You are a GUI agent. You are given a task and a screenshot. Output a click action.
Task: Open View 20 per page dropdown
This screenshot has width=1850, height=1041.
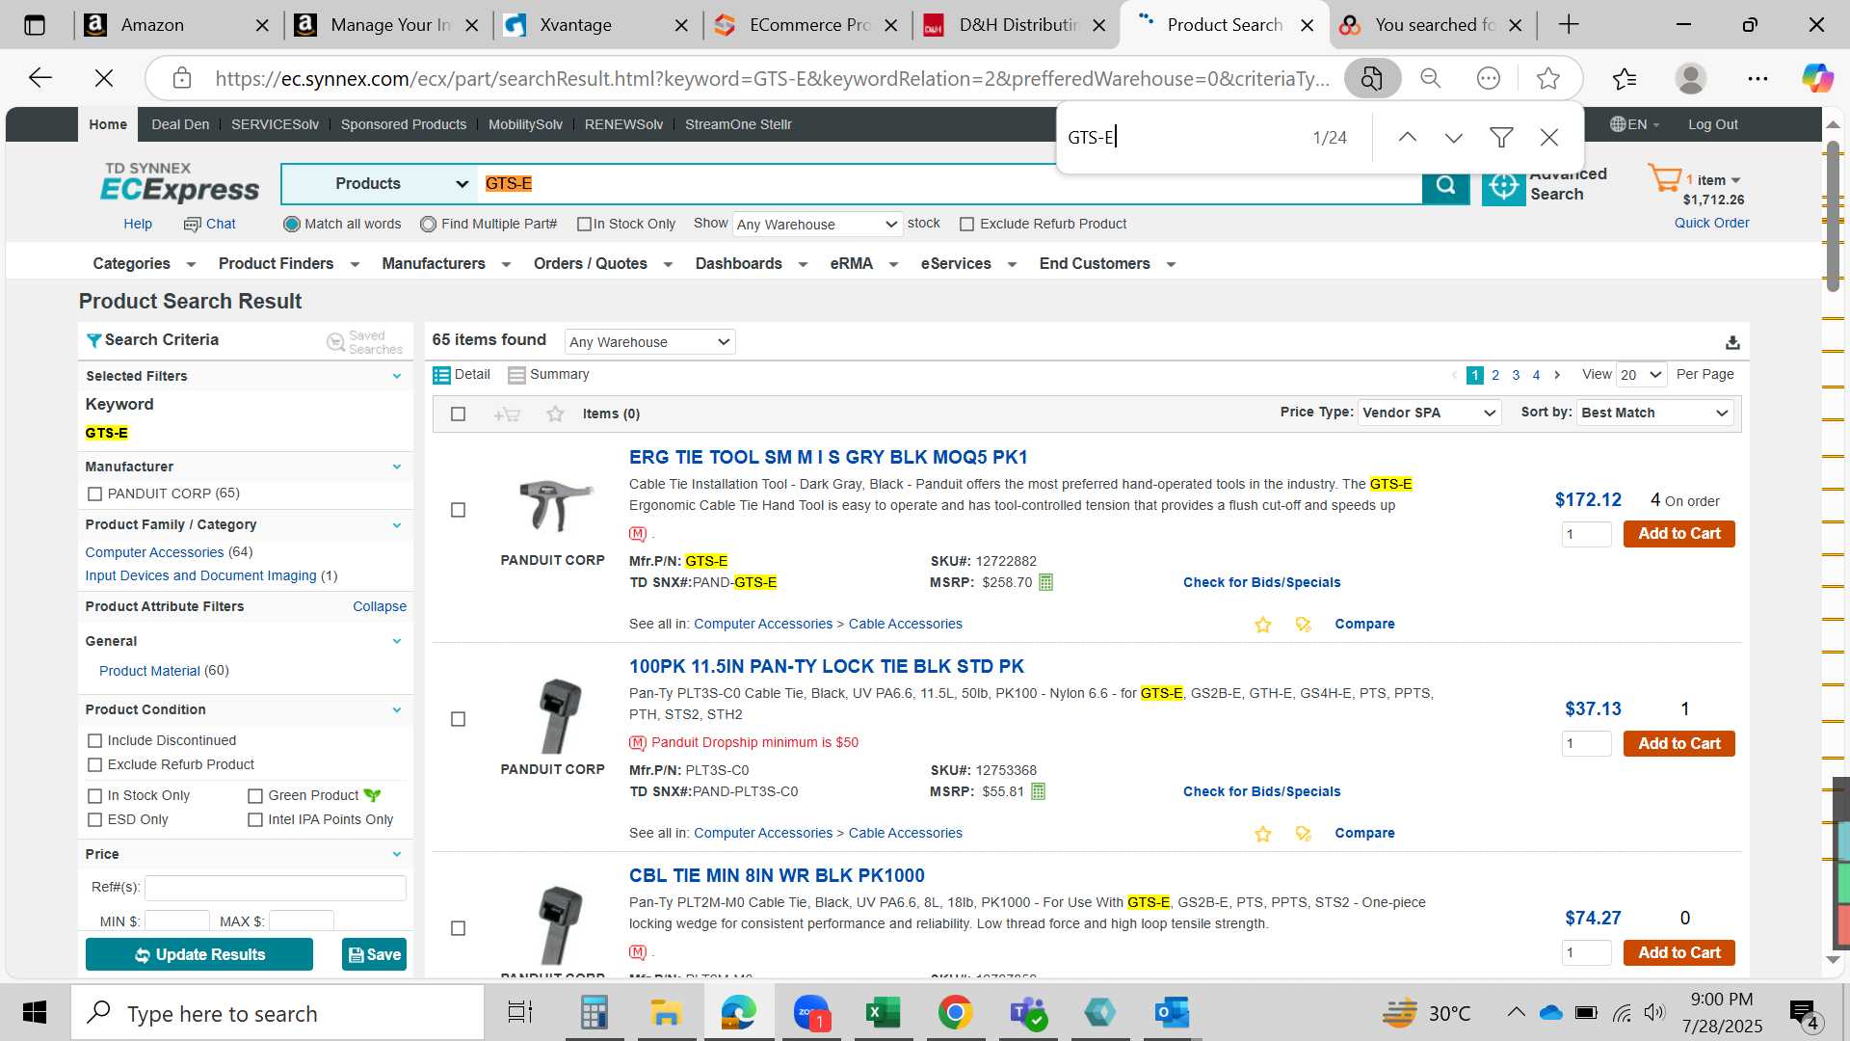pos(1642,375)
